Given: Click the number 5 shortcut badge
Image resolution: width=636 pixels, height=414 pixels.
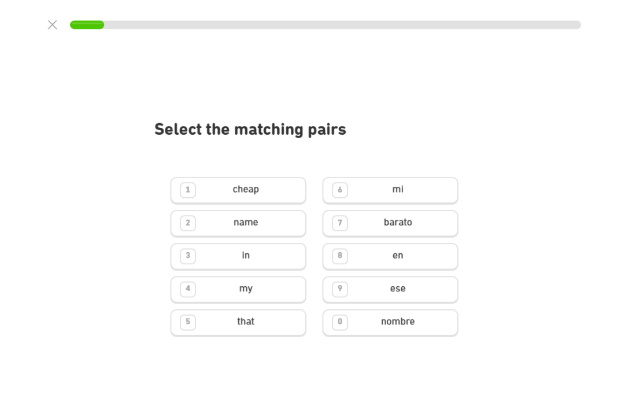Looking at the screenshot, I should [x=188, y=321].
